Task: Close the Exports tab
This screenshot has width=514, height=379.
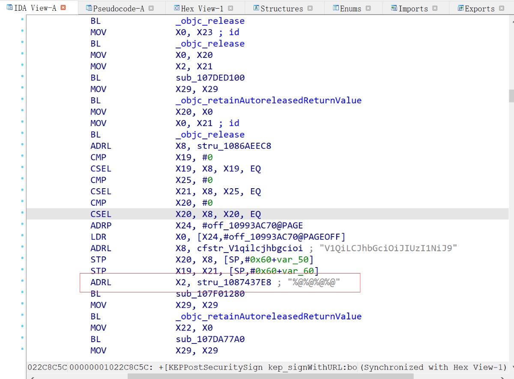Action: (502, 8)
